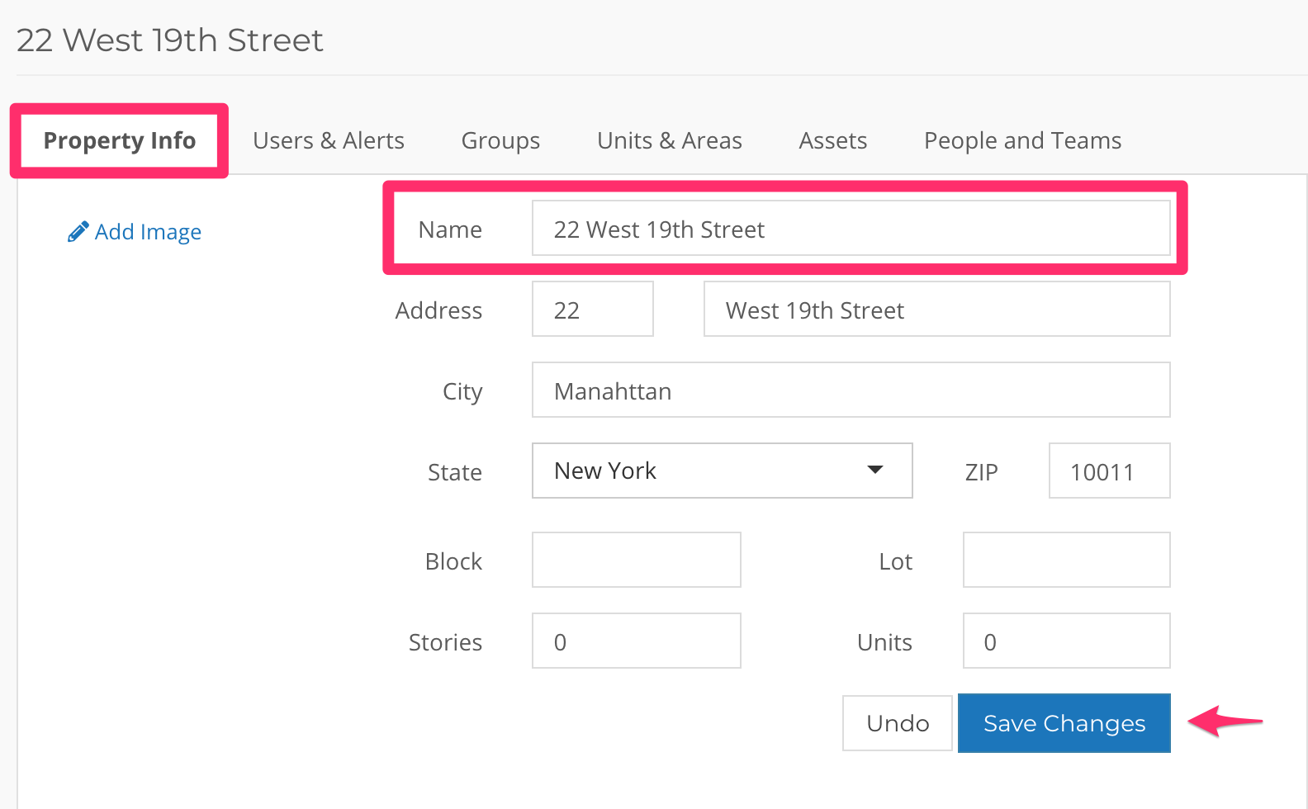Click the Undo button
Viewport: 1308px width, 809px height.
coord(898,723)
